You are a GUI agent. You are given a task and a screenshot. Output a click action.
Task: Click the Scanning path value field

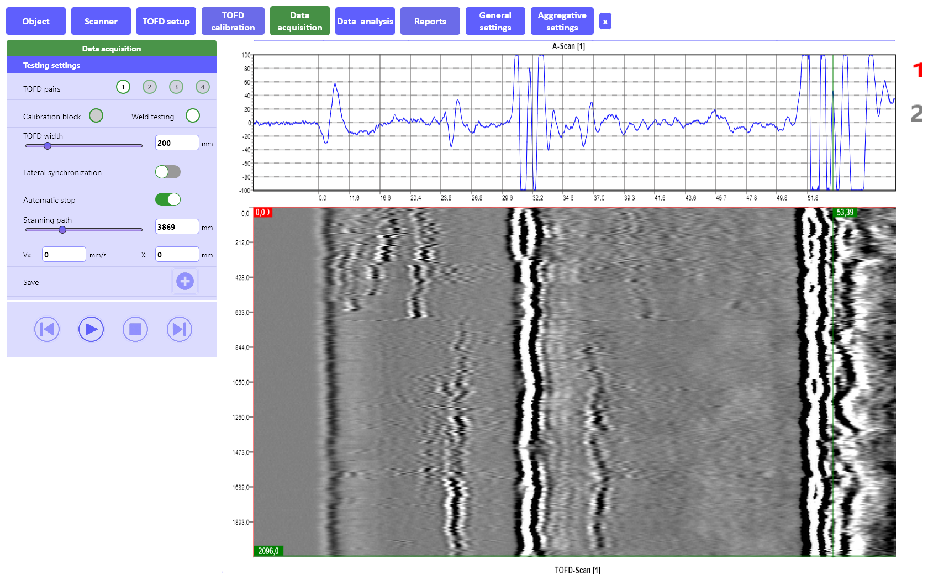click(177, 227)
